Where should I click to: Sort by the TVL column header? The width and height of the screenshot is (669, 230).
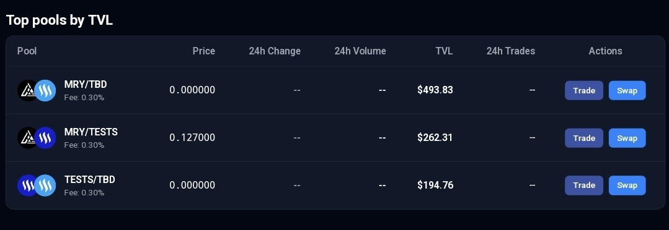444,51
